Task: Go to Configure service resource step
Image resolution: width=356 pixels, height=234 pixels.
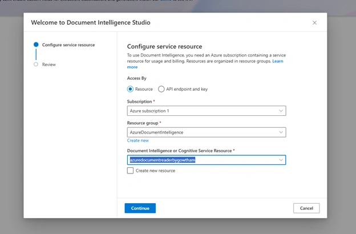Action: coord(68,45)
